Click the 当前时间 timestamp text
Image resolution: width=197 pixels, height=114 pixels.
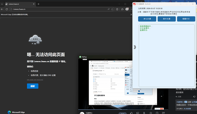(150, 8)
